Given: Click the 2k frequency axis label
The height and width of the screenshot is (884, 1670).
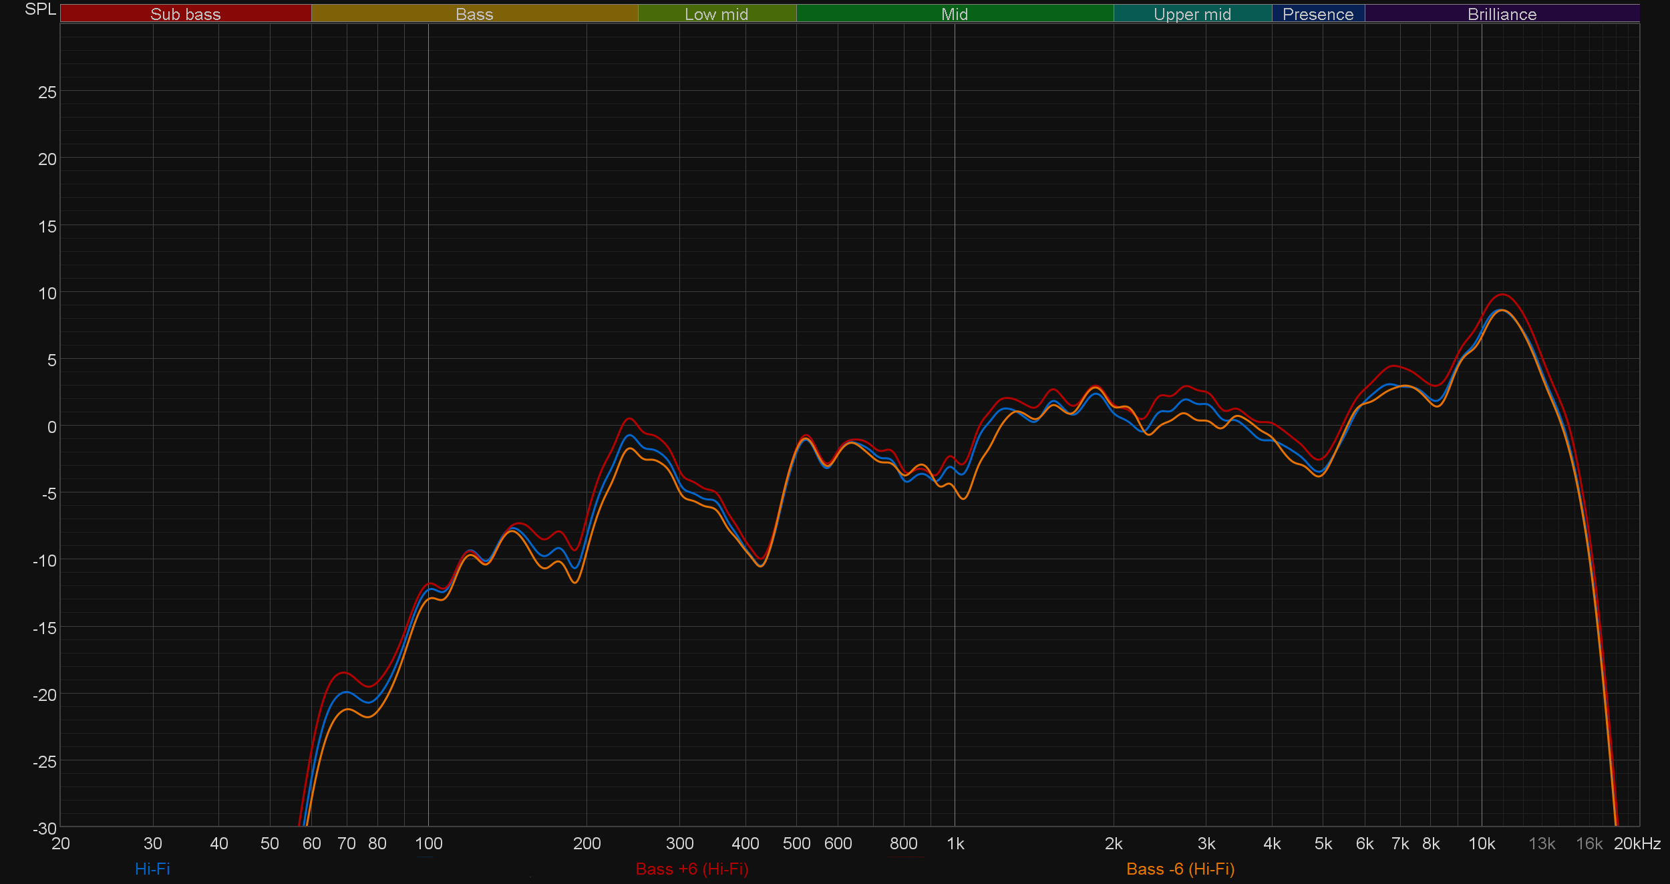Looking at the screenshot, I should tap(1114, 843).
